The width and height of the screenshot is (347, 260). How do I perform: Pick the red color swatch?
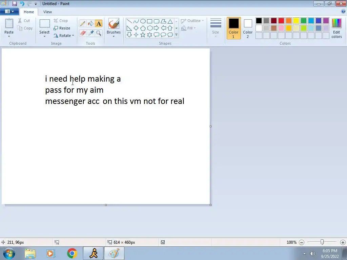pos(281,21)
